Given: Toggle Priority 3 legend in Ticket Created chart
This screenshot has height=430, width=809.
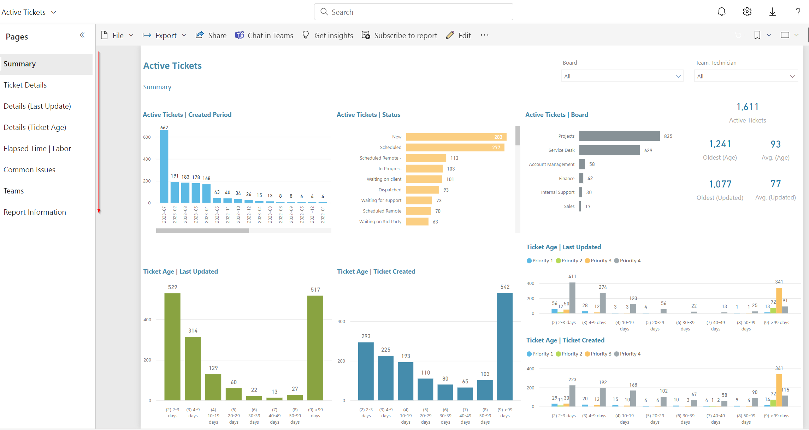Looking at the screenshot, I should point(598,354).
